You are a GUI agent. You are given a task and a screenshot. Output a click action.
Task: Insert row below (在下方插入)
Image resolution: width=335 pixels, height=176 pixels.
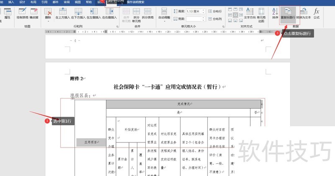coord(78,13)
